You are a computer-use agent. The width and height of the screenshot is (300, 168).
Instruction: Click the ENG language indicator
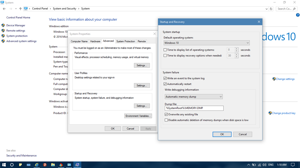(x=271, y=165)
